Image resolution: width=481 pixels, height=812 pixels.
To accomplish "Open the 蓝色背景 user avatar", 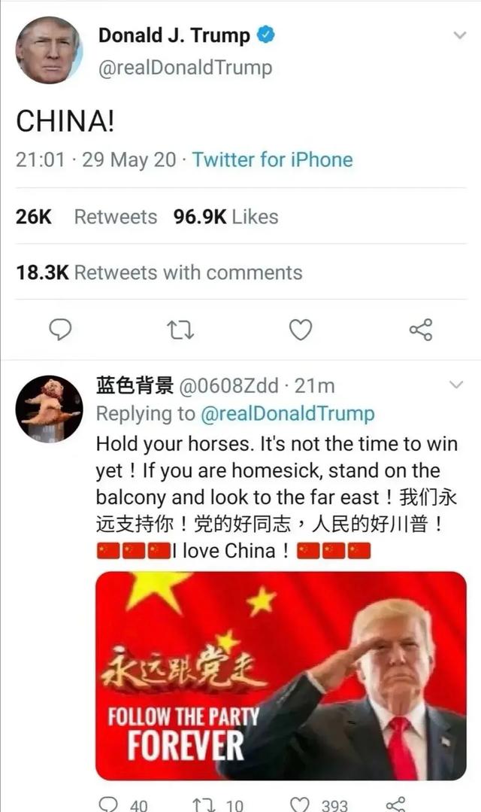I will pos(49,409).
